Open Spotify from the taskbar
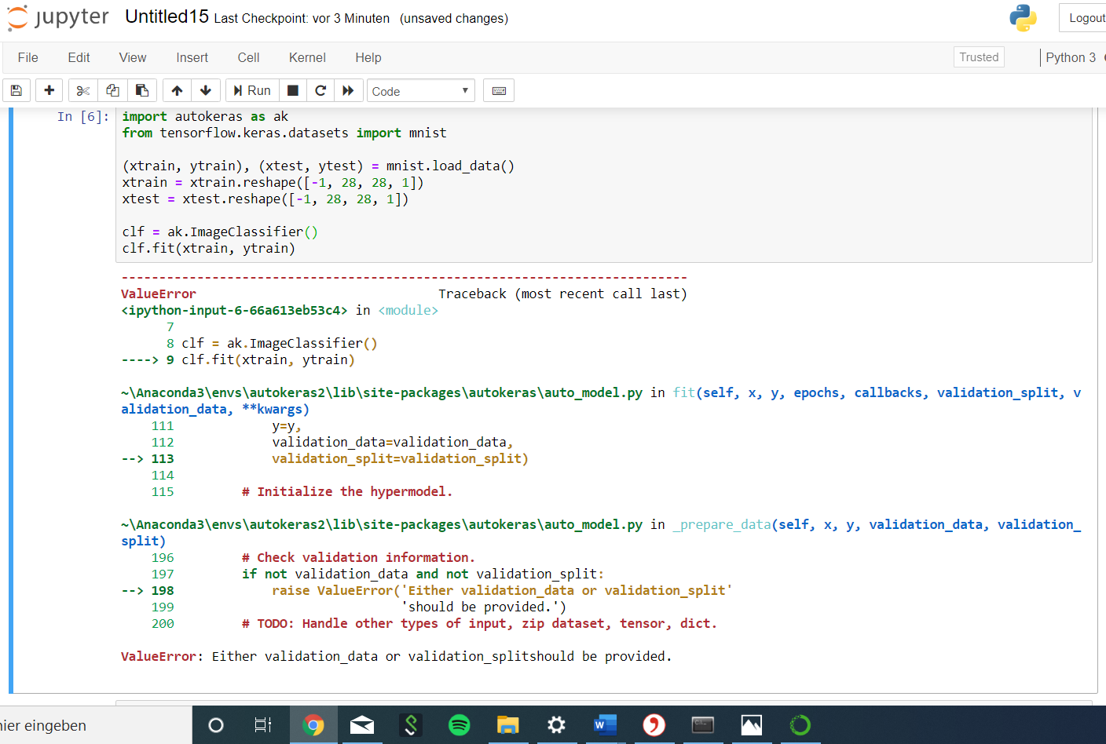The width and height of the screenshot is (1106, 744). coord(460,725)
